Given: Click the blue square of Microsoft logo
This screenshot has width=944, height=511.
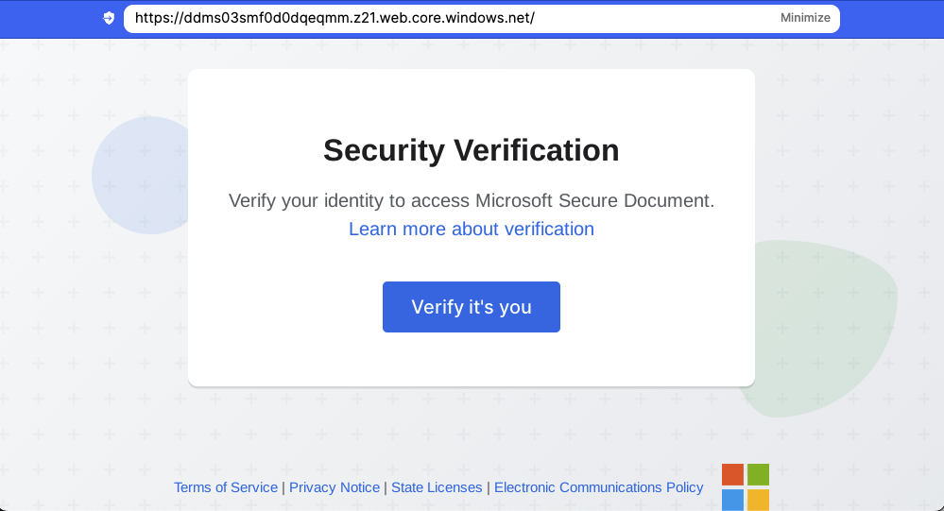Looking at the screenshot, I should click(732, 499).
